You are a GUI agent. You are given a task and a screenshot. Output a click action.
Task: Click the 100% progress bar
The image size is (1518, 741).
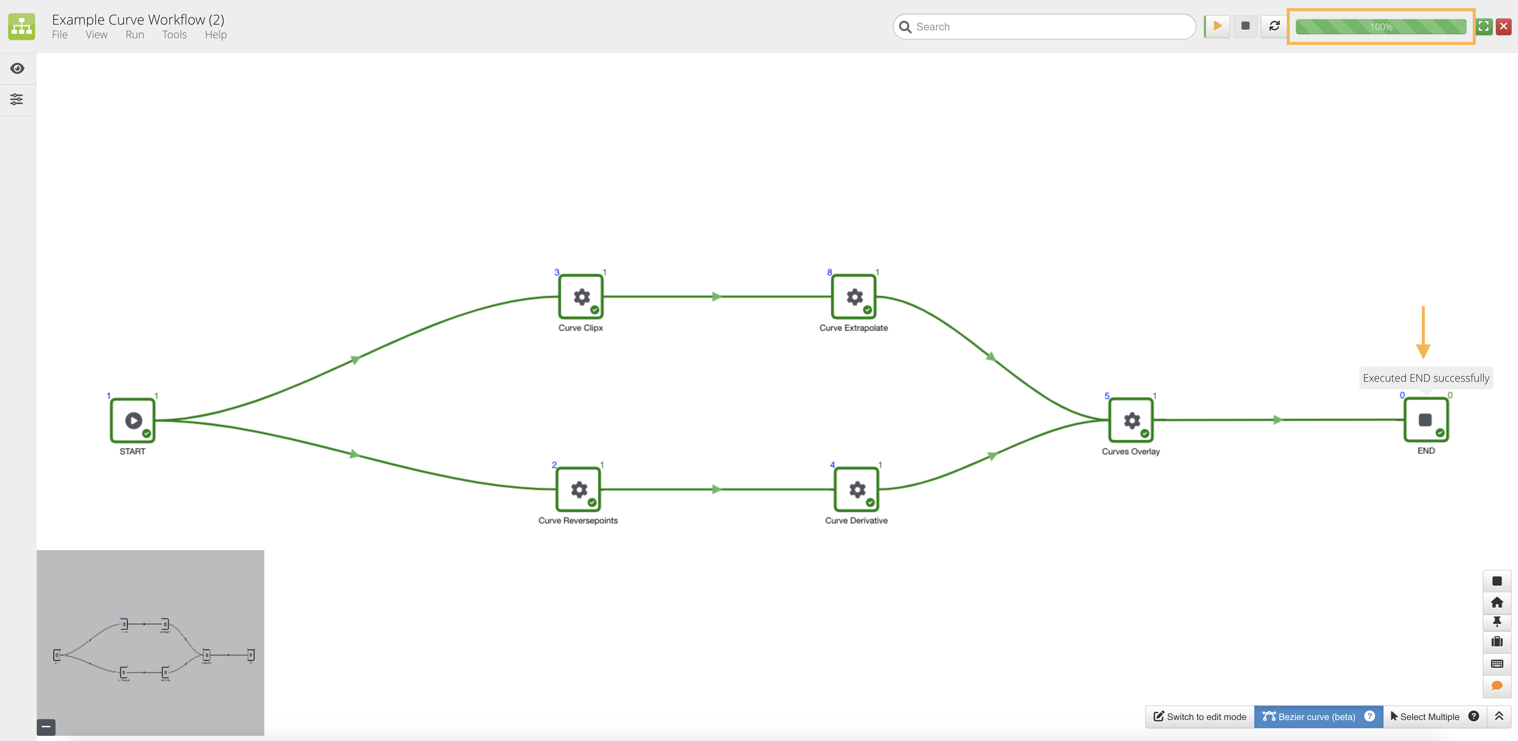(1381, 26)
